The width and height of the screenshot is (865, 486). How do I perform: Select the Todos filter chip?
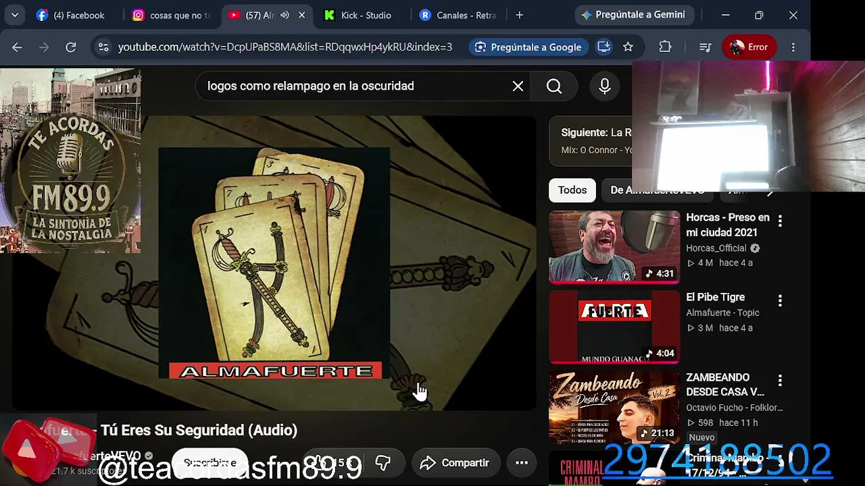(x=572, y=190)
